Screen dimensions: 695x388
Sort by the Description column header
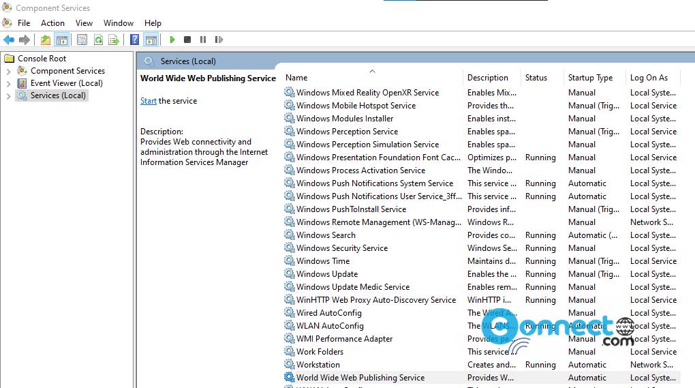pos(493,78)
